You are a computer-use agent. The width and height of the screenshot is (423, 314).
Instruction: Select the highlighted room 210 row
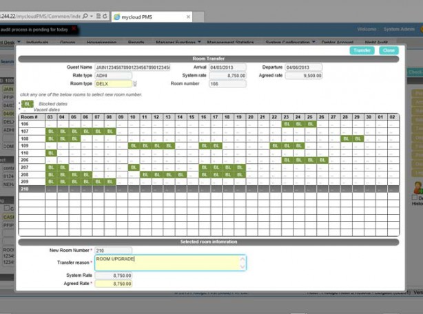(209, 189)
